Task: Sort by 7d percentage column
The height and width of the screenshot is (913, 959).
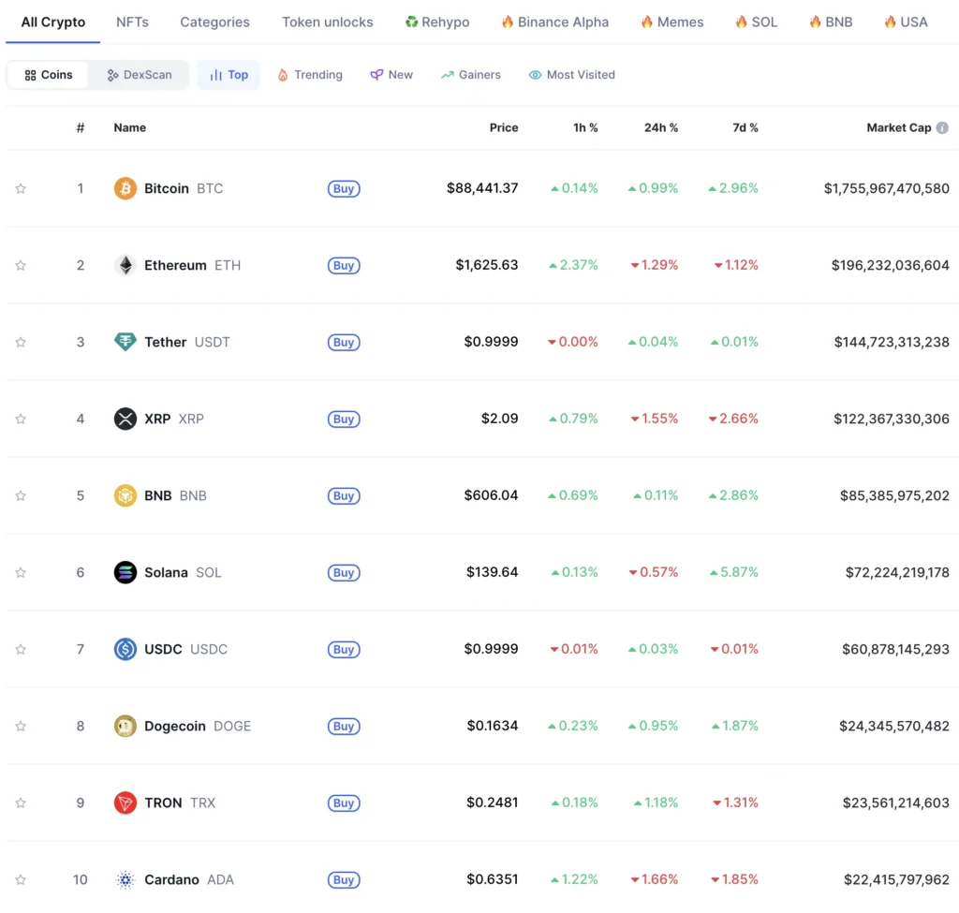Action: 745,127
